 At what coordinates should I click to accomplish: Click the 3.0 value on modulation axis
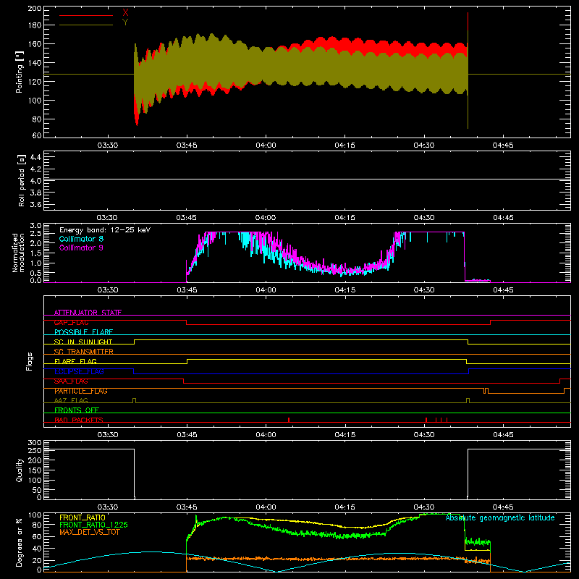coord(35,226)
